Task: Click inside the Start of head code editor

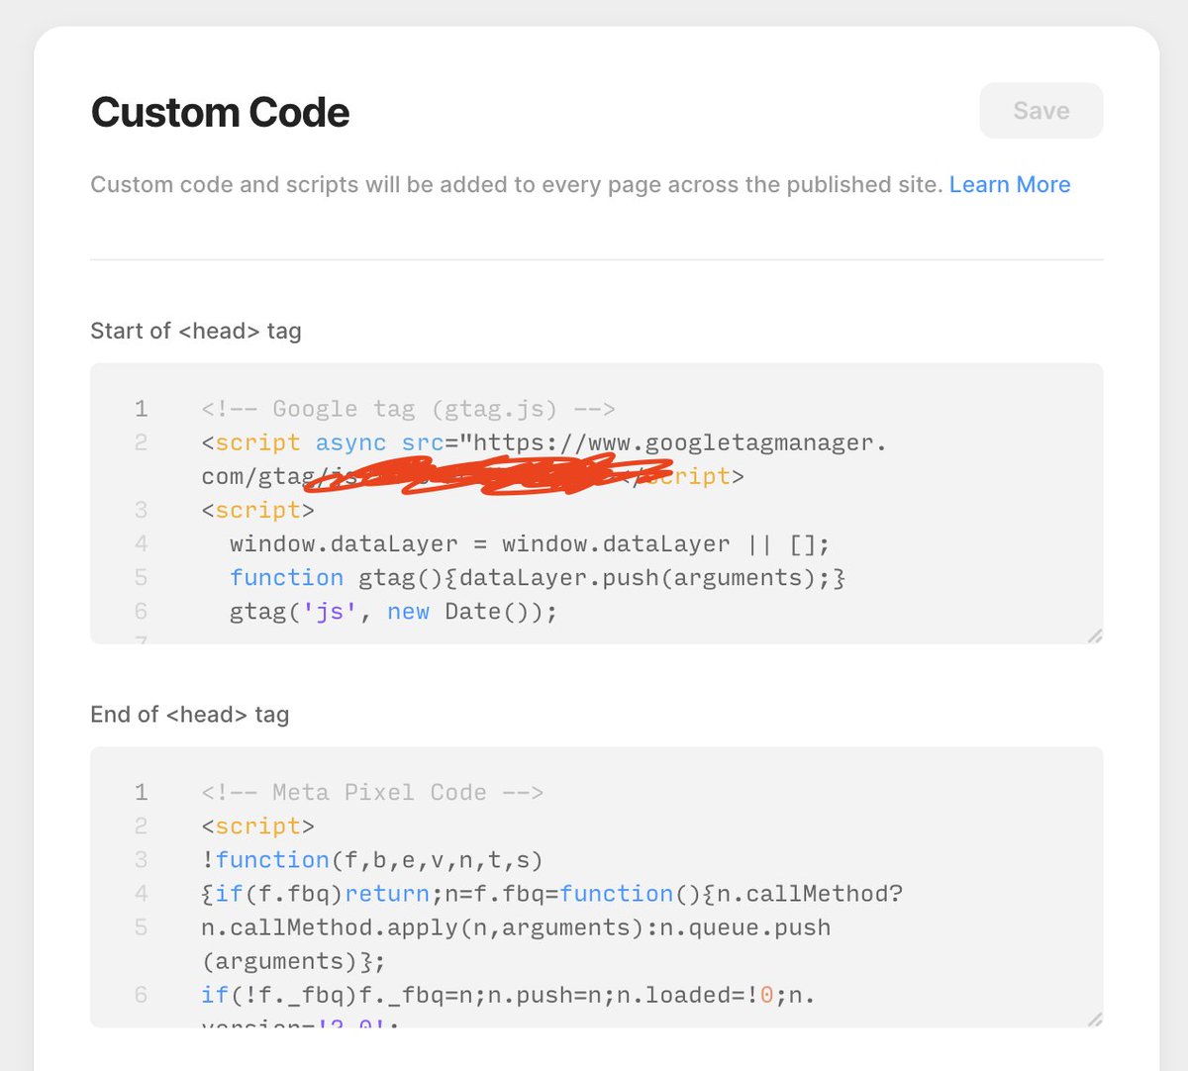Action: point(596,504)
